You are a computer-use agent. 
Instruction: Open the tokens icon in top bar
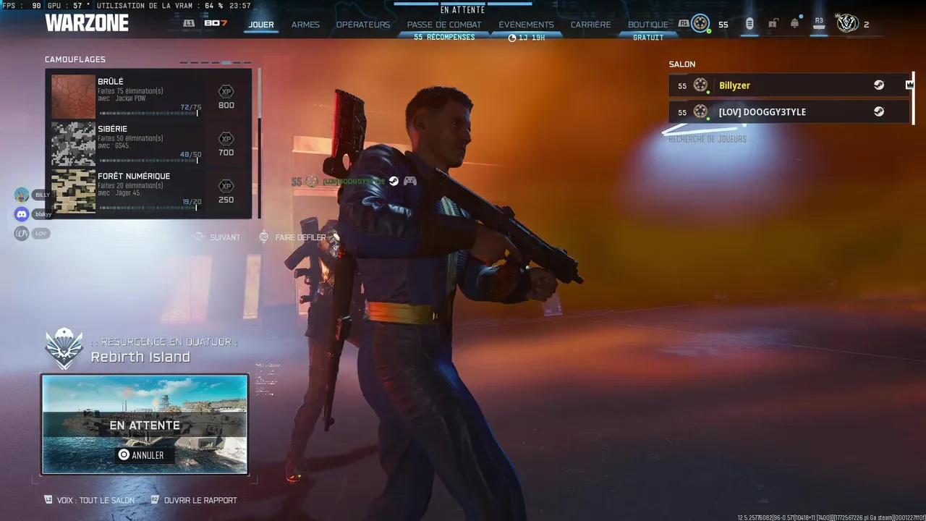click(x=749, y=24)
